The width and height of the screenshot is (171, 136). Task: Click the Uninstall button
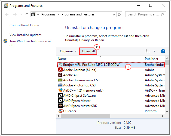click(88, 51)
